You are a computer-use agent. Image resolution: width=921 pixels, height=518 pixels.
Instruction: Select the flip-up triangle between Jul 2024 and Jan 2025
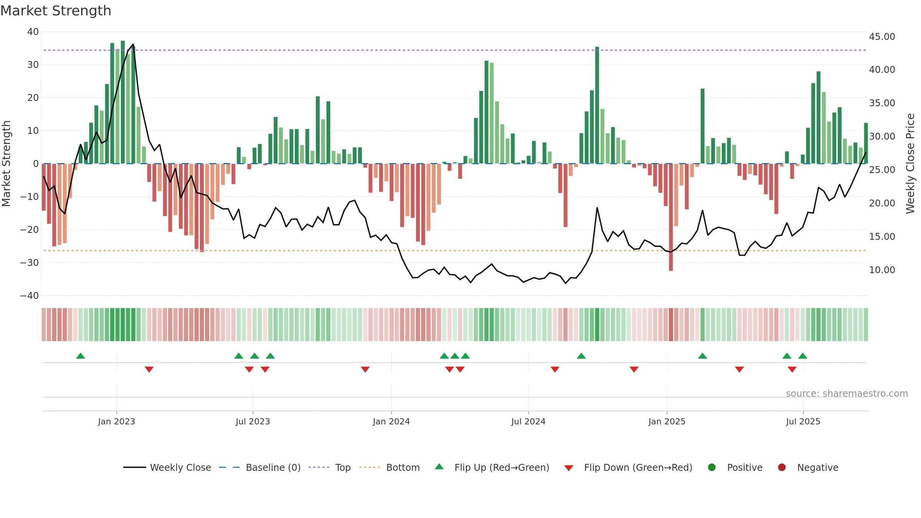tap(581, 356)
